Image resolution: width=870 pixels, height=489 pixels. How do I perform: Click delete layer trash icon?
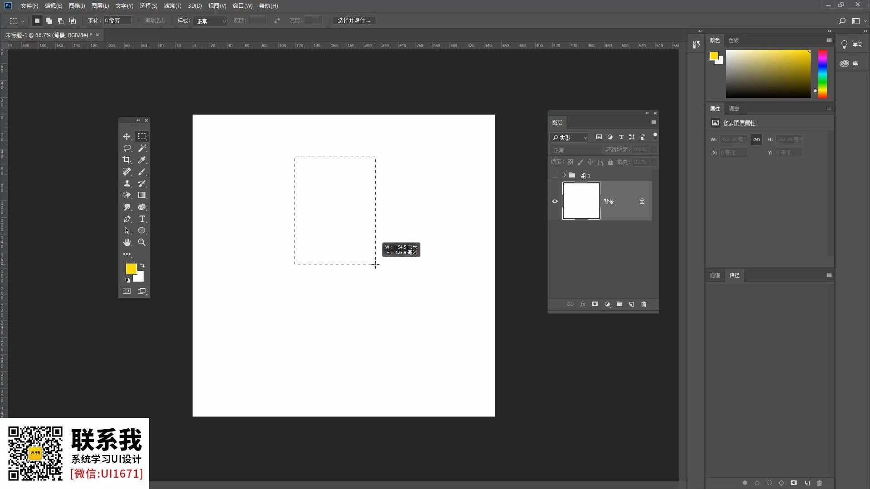643,304
